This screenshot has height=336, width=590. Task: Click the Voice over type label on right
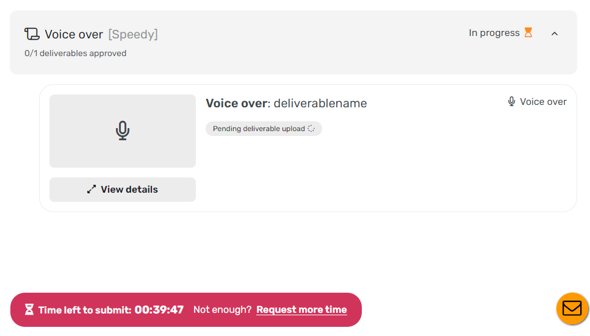click(543, 102)
